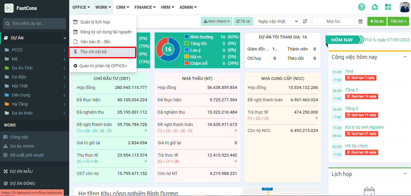Open the FINANCE menu
The width and height of the screenshot is (411, 196).
tap(145, 7)
